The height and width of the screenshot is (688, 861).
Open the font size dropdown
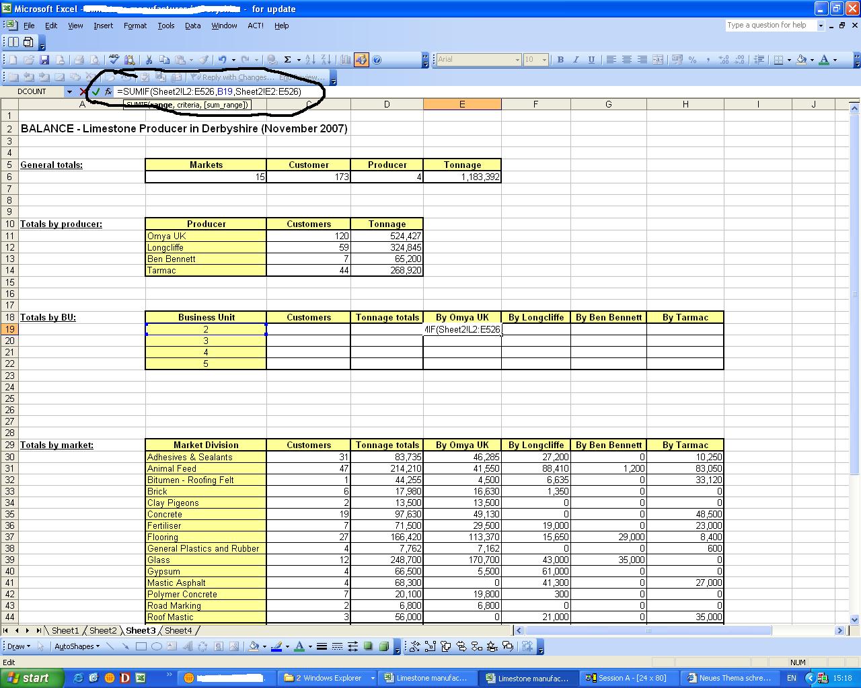click(x=544, y=60)
